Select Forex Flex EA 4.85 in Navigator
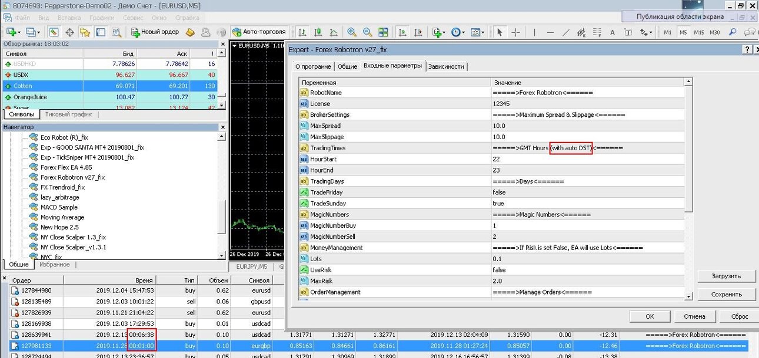759x358 pixels. point(66,167)
